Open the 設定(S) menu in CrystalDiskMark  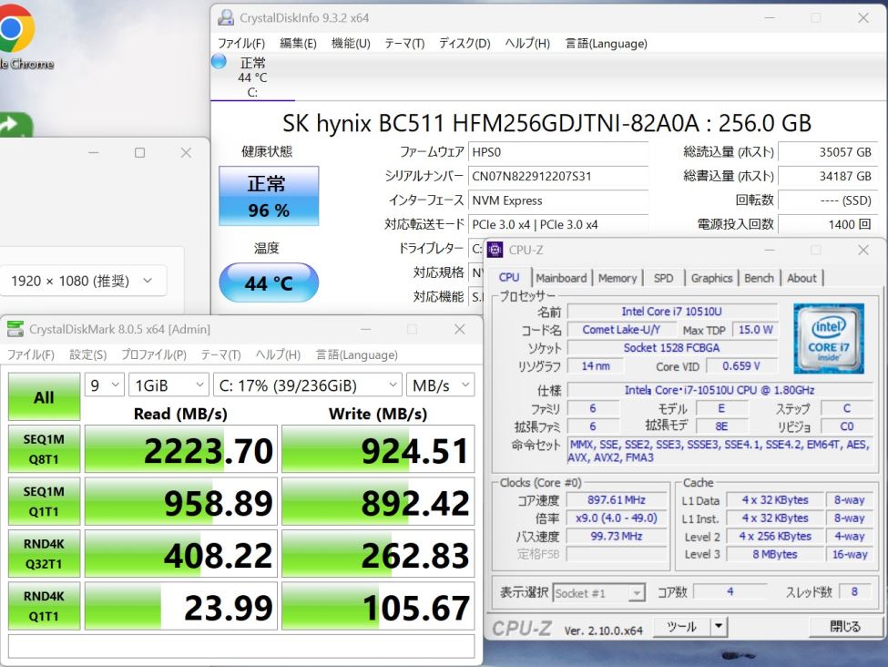[87, 354]
